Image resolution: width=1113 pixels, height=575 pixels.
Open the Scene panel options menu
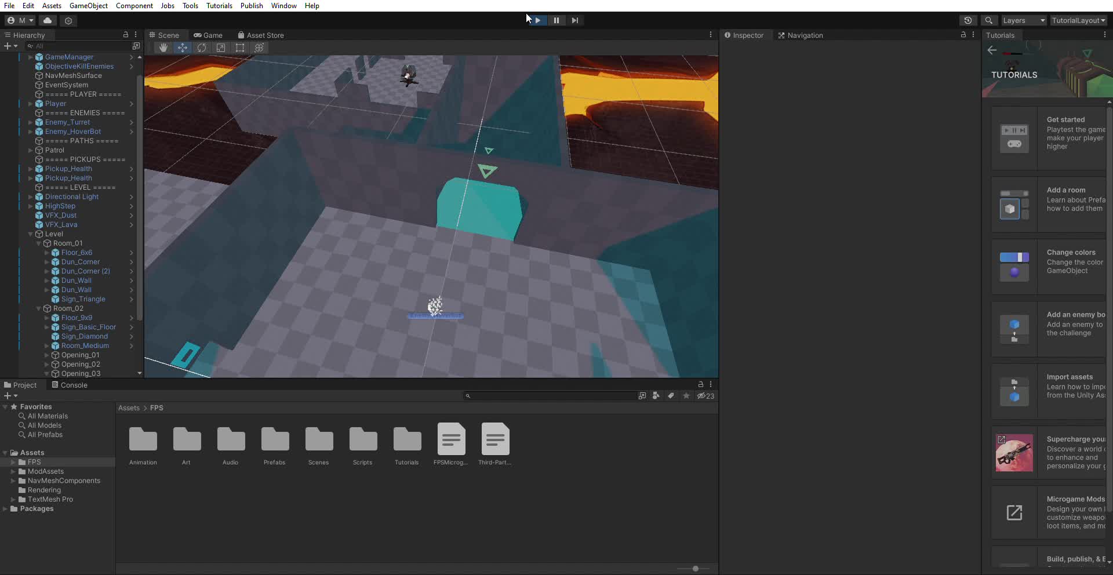711,35
